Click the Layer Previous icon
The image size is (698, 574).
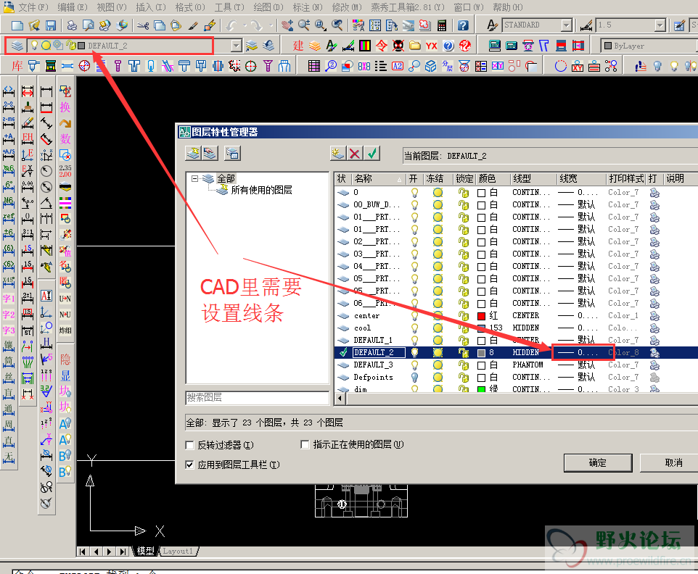point(268,46)
